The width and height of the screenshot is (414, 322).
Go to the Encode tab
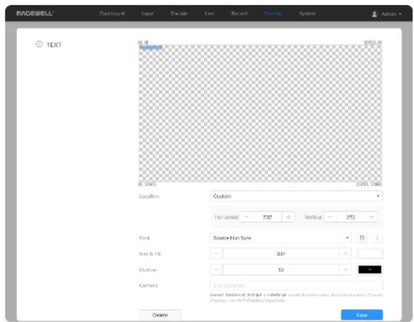coord(179,13)
